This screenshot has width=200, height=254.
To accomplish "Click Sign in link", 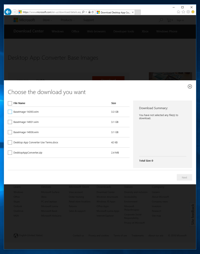I will [x=180, y=20].
